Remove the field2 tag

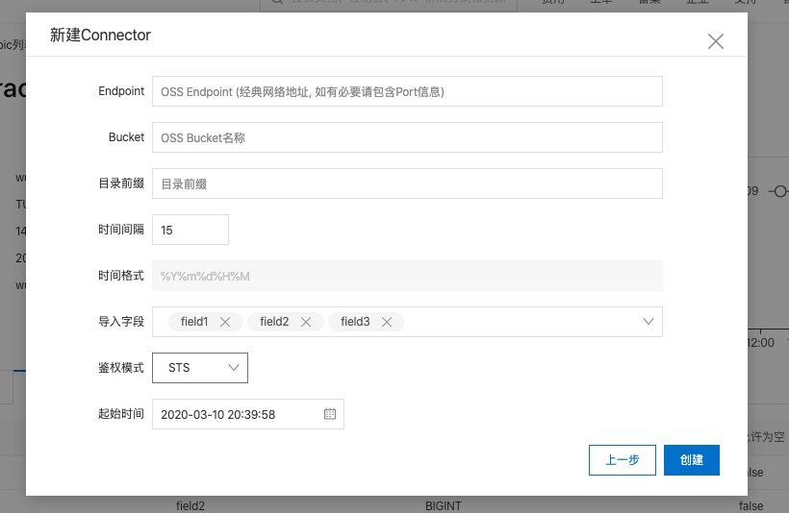pyautogui.click(x=306, y=322)
